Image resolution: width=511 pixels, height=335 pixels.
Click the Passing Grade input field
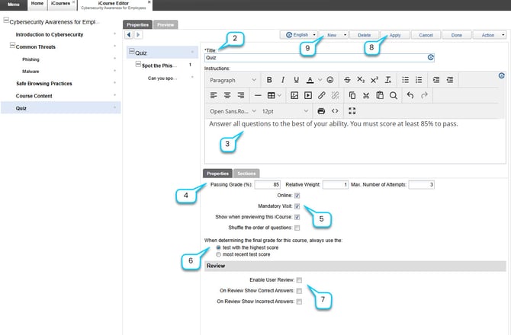click(x=267, y=185)
